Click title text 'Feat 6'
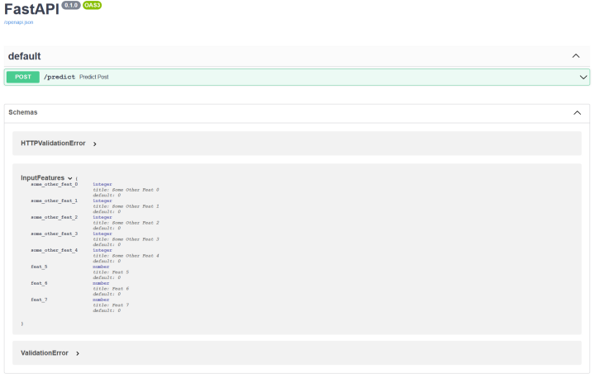This screenshot has width=595, height=378. pos(121,289)
